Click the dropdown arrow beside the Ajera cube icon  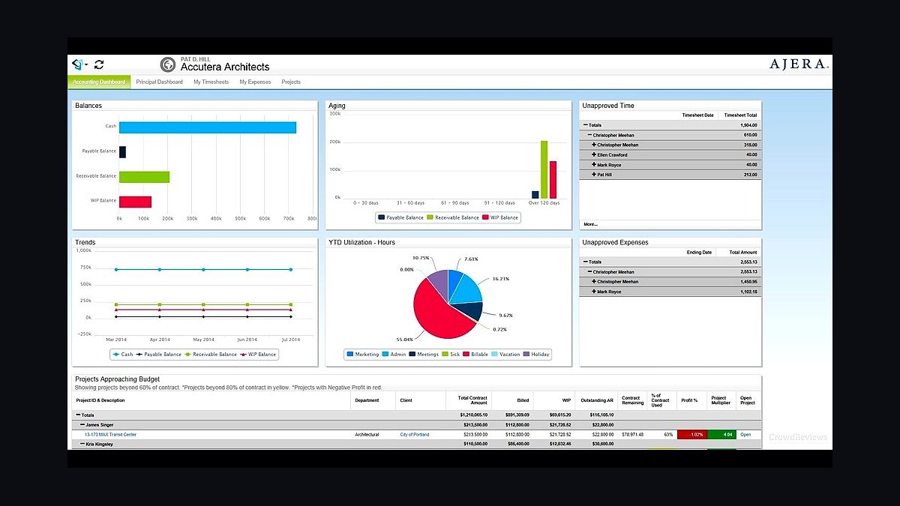[86, 66]
